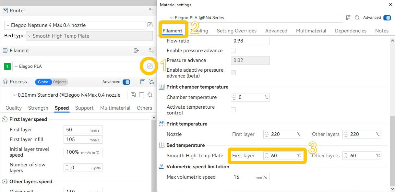Click the First layer speed field
The height and width of the screenshot is (192, 395).
(83, 130)
